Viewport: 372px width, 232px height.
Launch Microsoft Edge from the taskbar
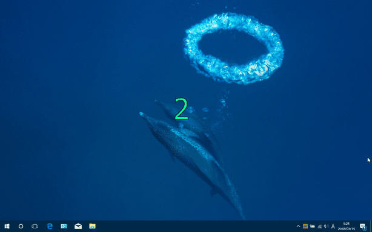(50, 227)
